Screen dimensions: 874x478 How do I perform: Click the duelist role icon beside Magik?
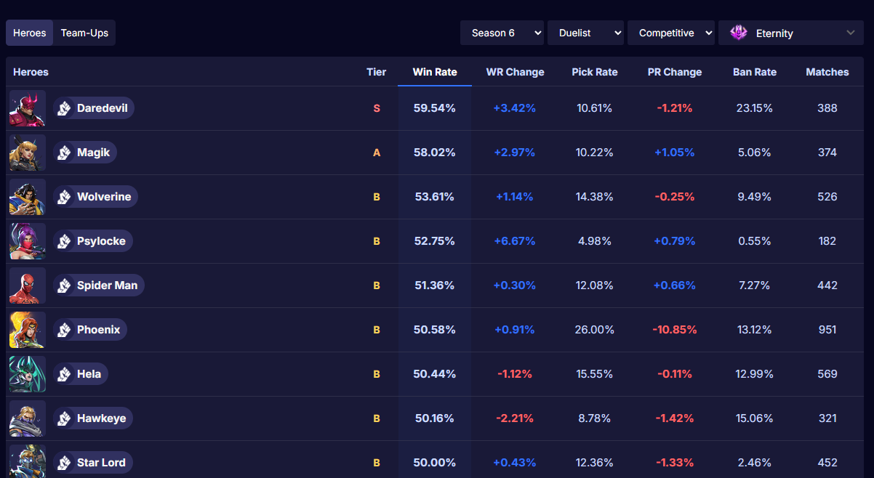click(x=64, y=153)
